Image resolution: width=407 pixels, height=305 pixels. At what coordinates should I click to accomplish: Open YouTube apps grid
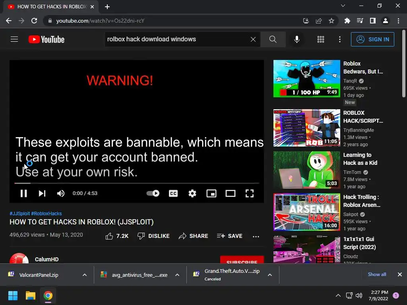(321, 39)
